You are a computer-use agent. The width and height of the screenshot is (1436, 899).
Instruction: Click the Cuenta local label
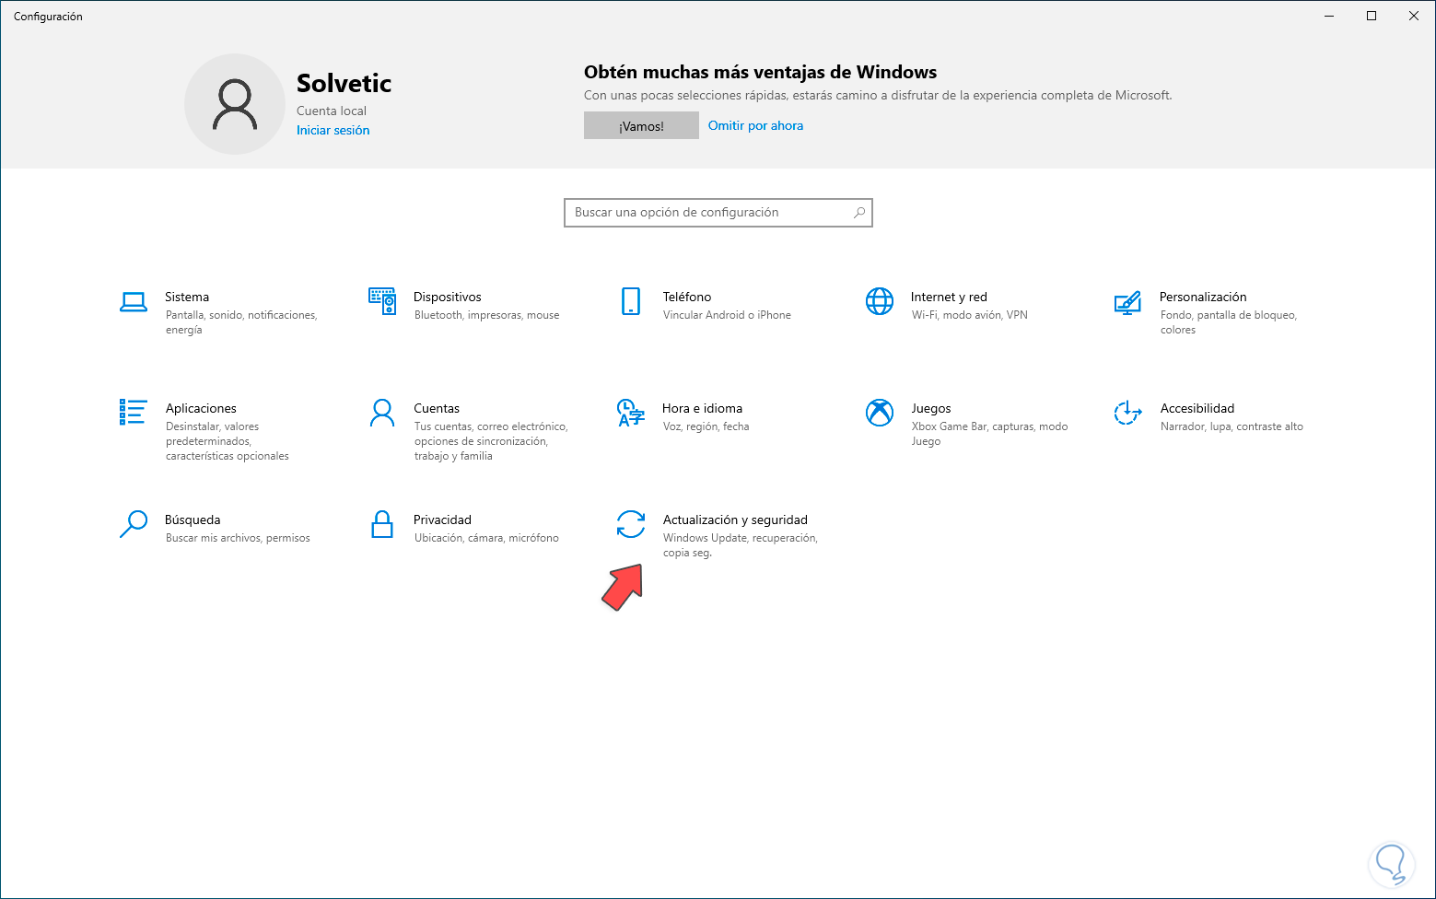click(332, 111)
